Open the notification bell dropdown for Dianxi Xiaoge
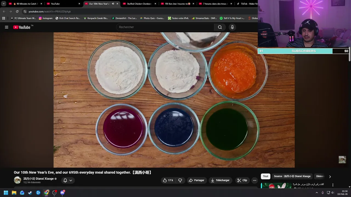This screenshot has width=351, height=197. 67,180
